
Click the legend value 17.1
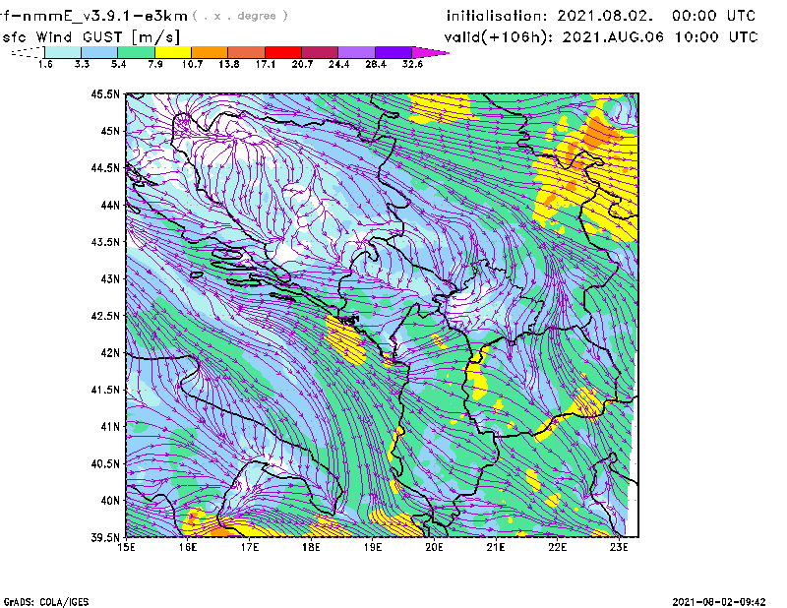pos(265,64)
